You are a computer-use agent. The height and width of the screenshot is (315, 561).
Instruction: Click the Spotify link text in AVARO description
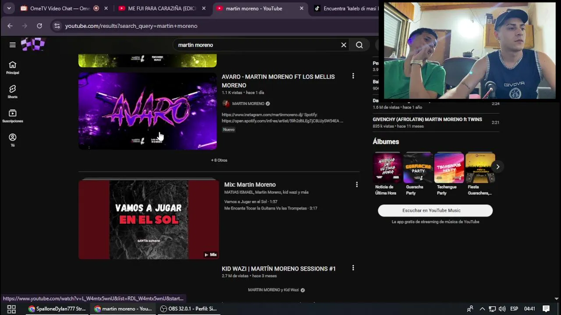282,121
